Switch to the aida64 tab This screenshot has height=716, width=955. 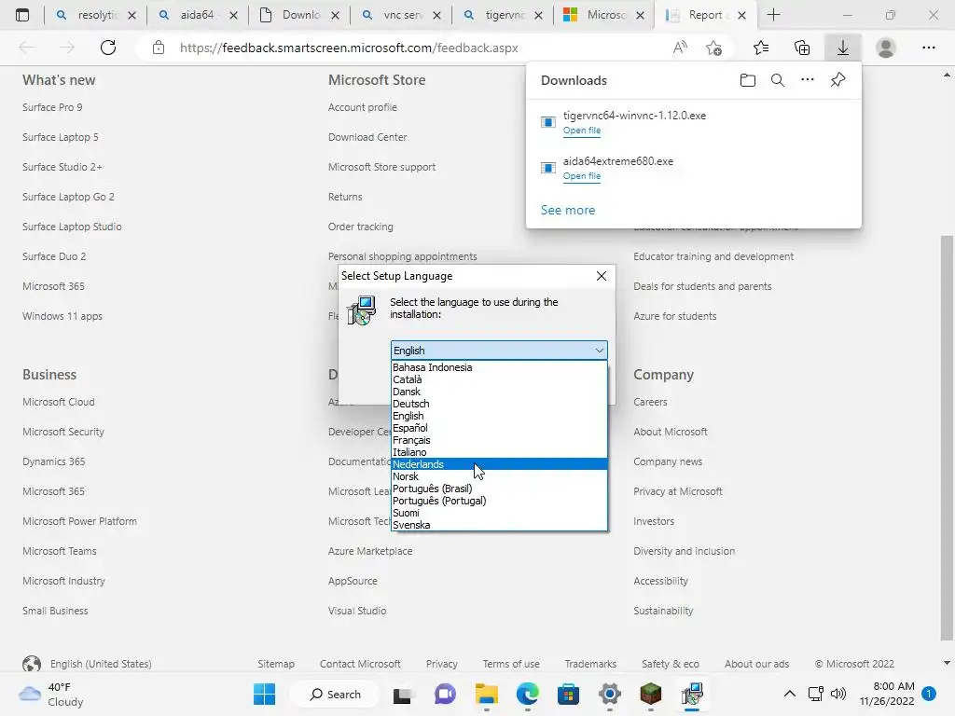197,15
